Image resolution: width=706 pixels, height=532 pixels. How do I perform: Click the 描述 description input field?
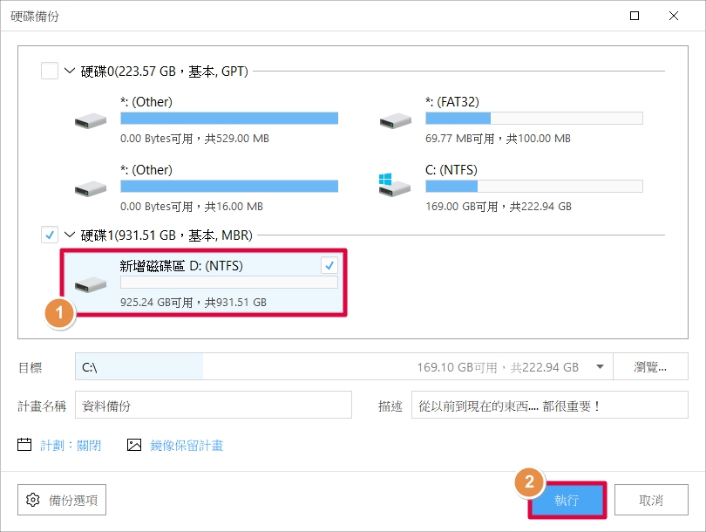point(550,405)
